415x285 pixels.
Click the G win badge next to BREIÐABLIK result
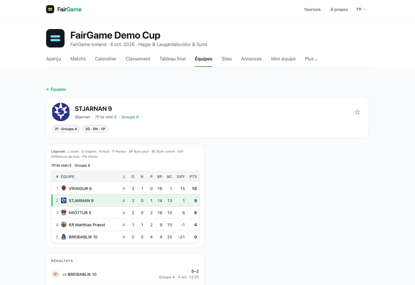pos(56,274)
